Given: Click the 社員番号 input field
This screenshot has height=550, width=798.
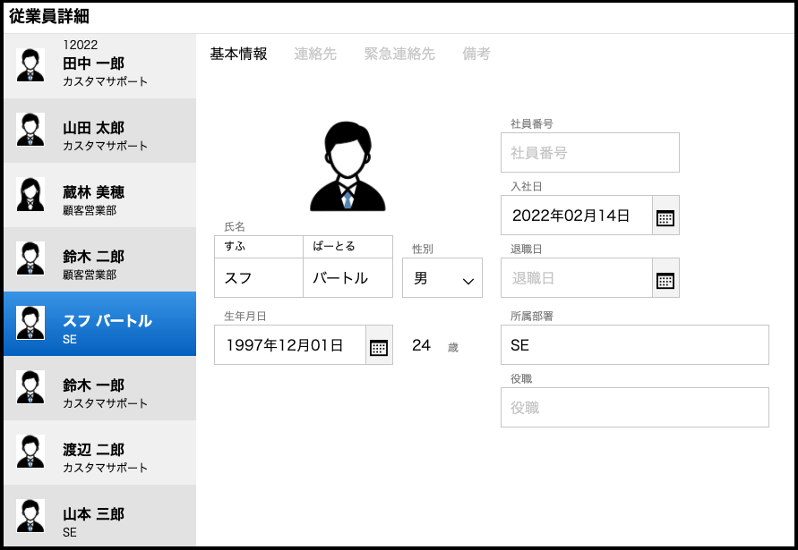Looking at the screenshot, I should (589, 153).
